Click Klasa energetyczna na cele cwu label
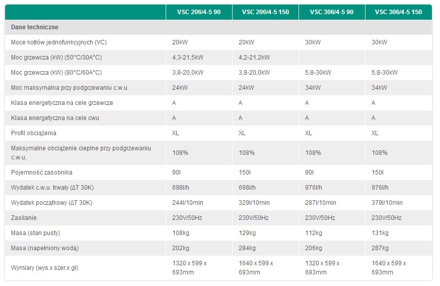Viewport: 440px width, 286px height. [57, 118]
